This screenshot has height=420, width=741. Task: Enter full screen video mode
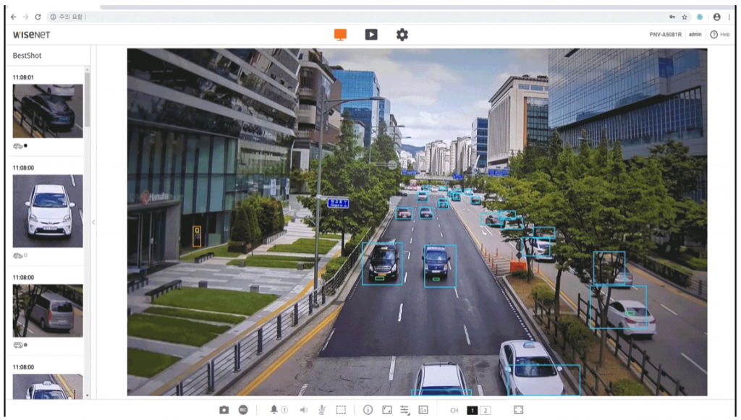tap(518, 410)
